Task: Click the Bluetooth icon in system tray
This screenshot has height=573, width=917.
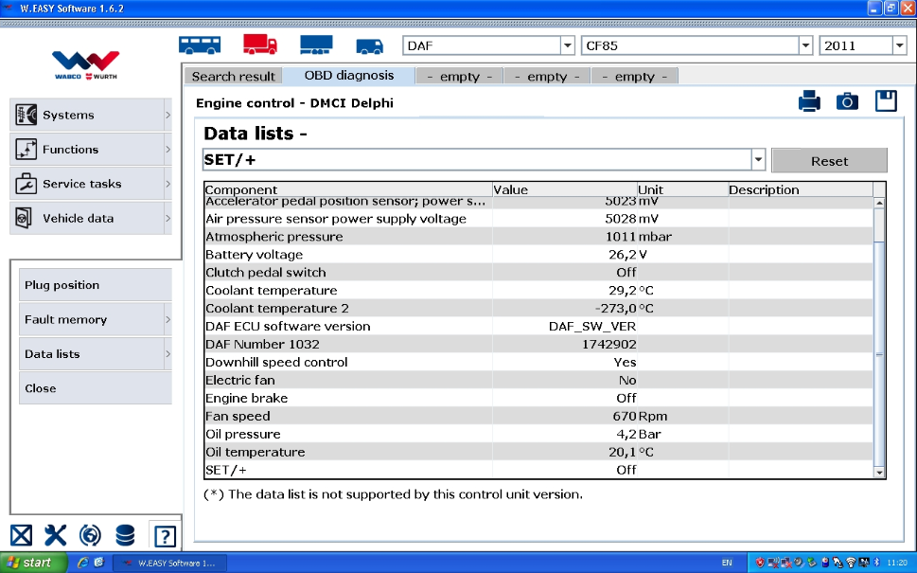Action: [x=876, y=563]
